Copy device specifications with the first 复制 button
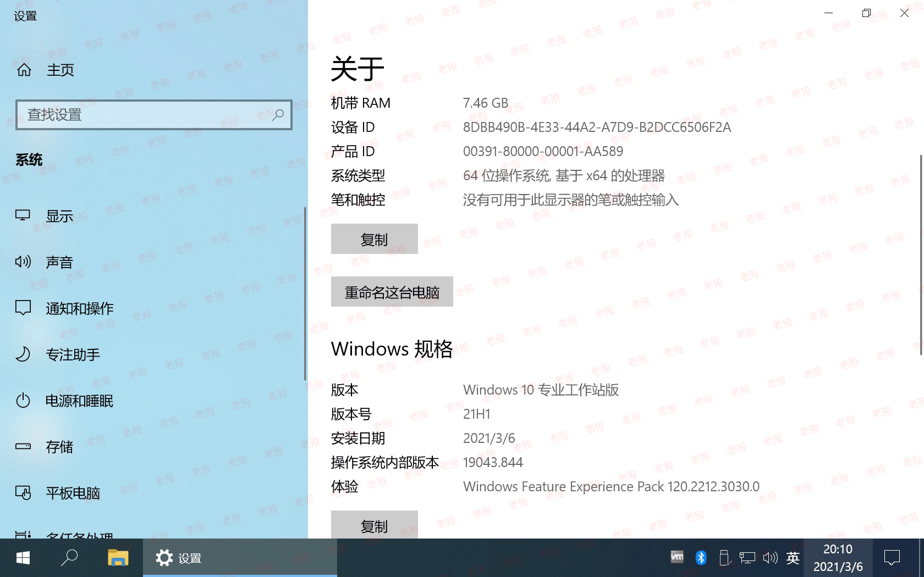This screenshot has width=924, height=577. (375, 239)
